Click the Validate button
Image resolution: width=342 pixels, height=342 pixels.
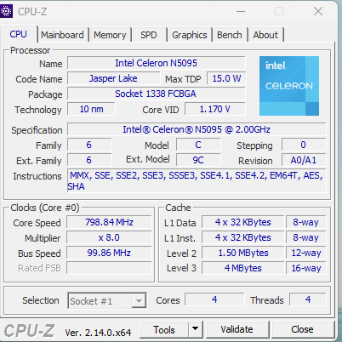(237, 329)
